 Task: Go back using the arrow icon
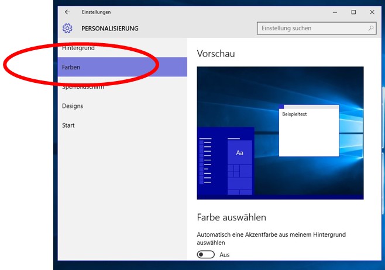click(x=68, y=12)
